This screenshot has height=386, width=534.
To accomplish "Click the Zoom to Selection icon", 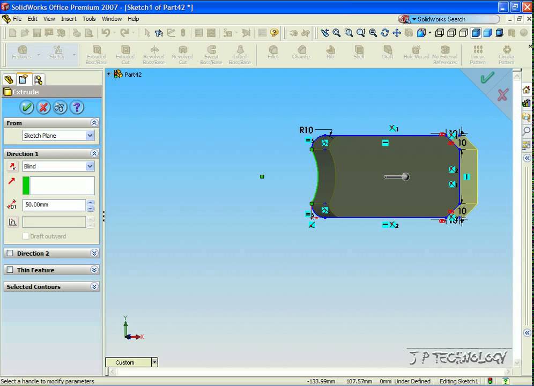I will point(373,33).
